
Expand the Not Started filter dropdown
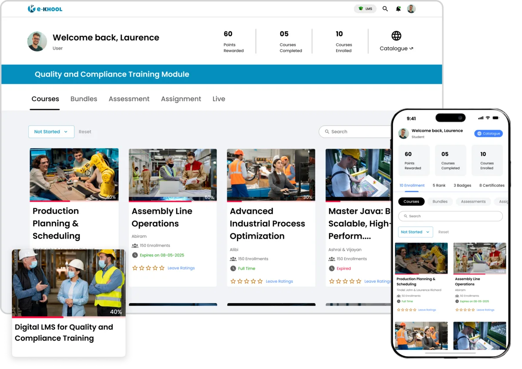tap(51, 131)
